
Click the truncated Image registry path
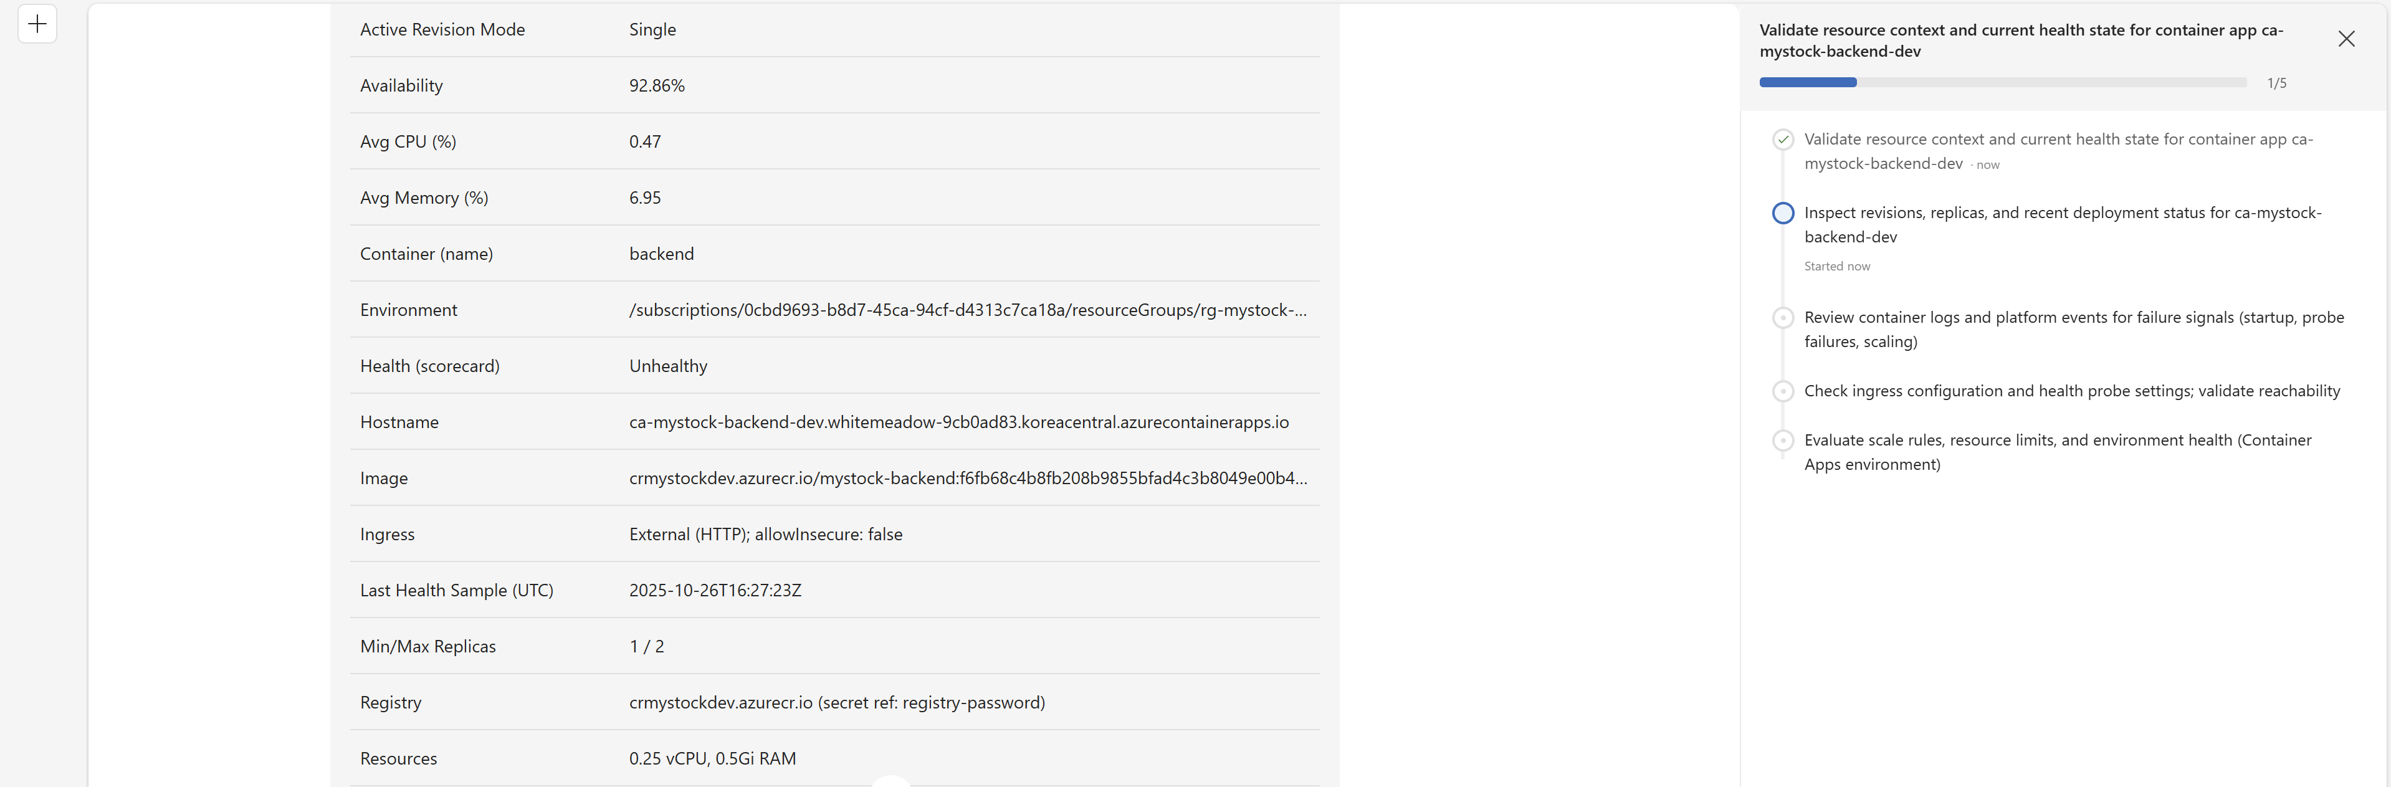pos(967,478)
